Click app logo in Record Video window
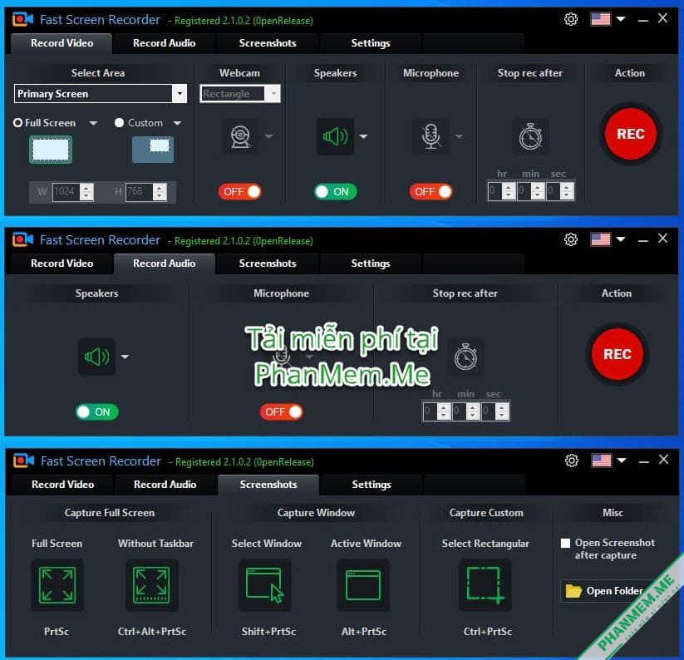Screen dimensions: 684x660 pos(22,19)
